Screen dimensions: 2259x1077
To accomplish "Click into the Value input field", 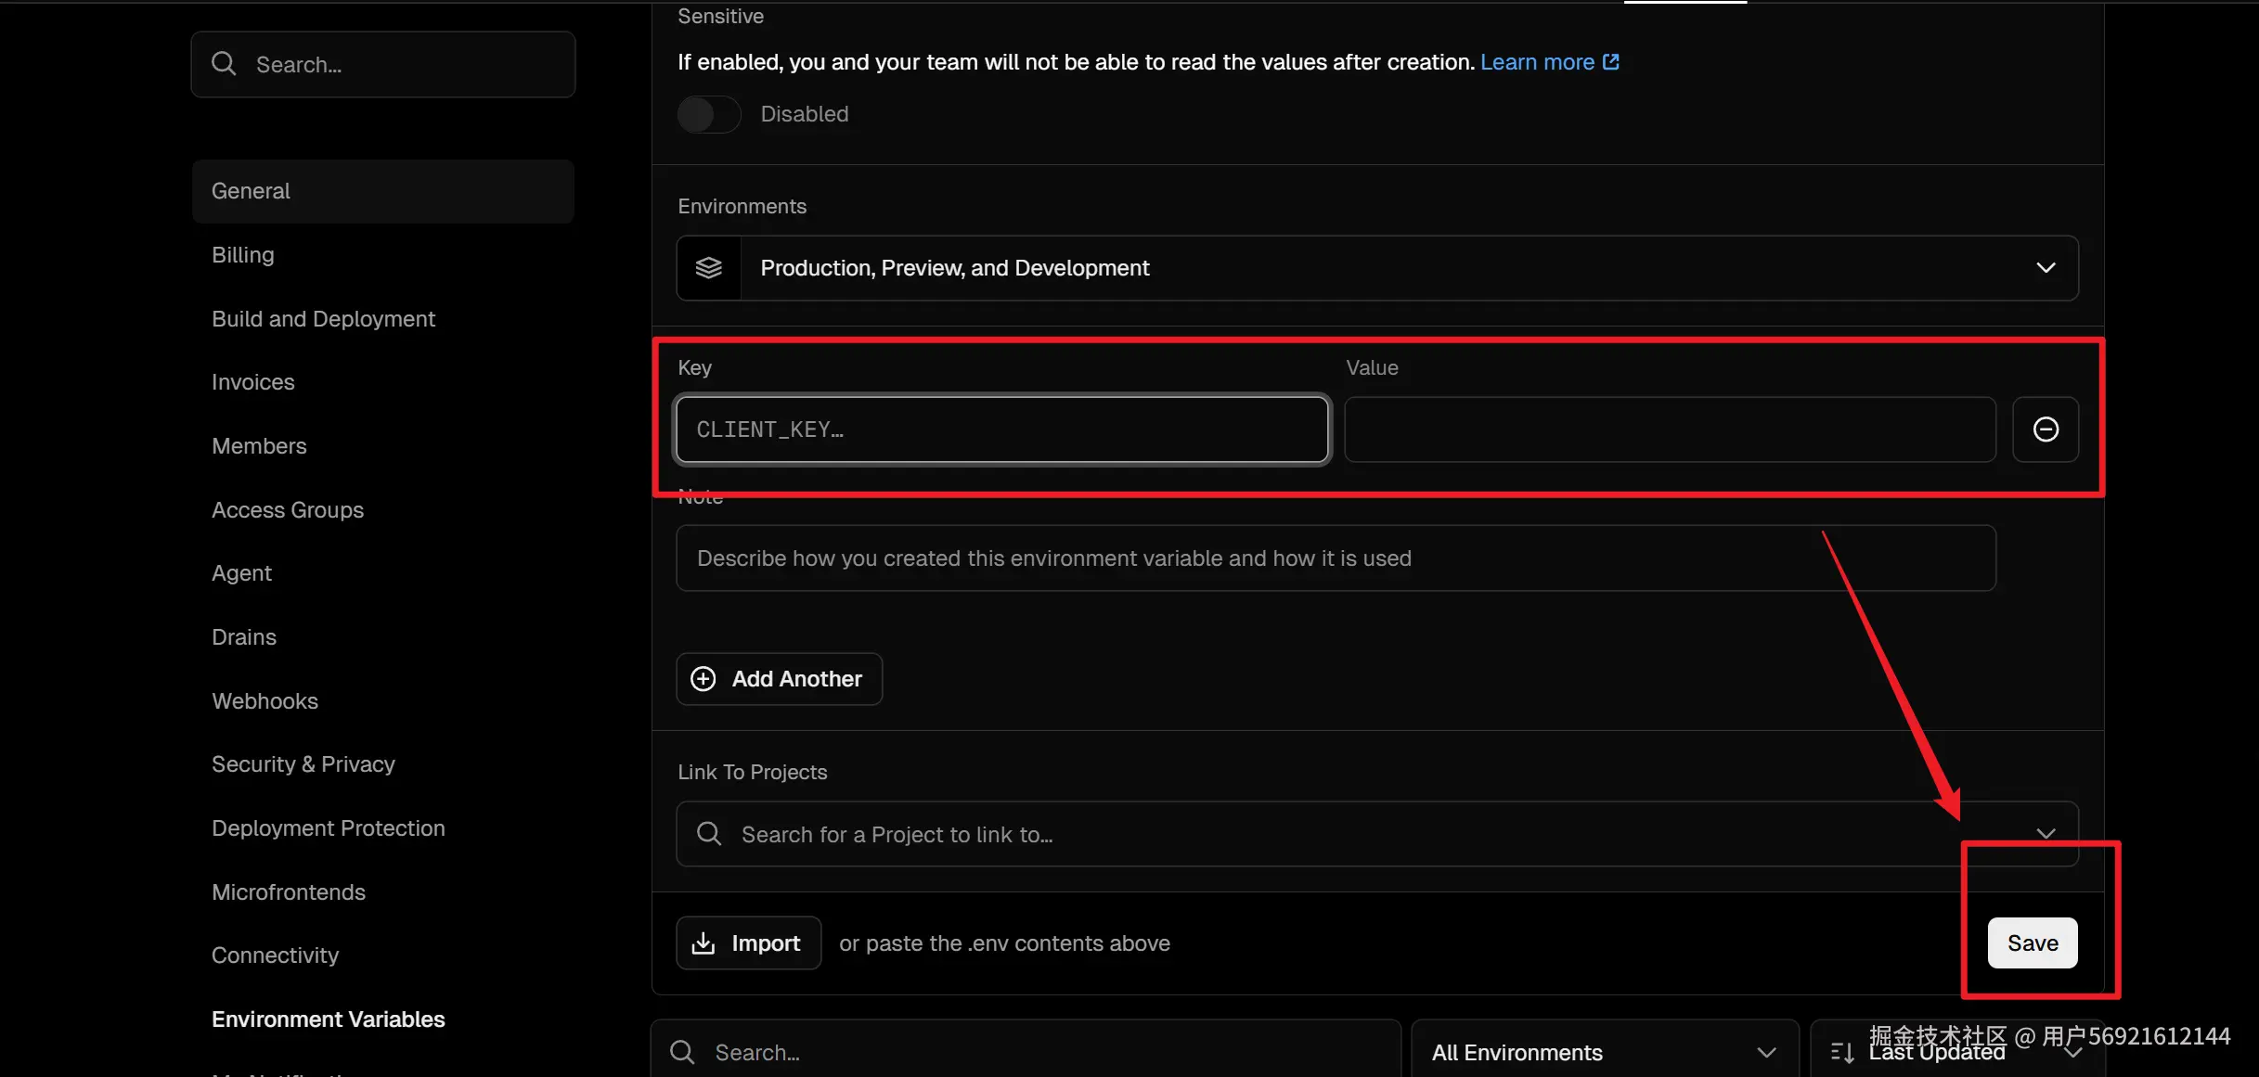I will pos(1670,430).
